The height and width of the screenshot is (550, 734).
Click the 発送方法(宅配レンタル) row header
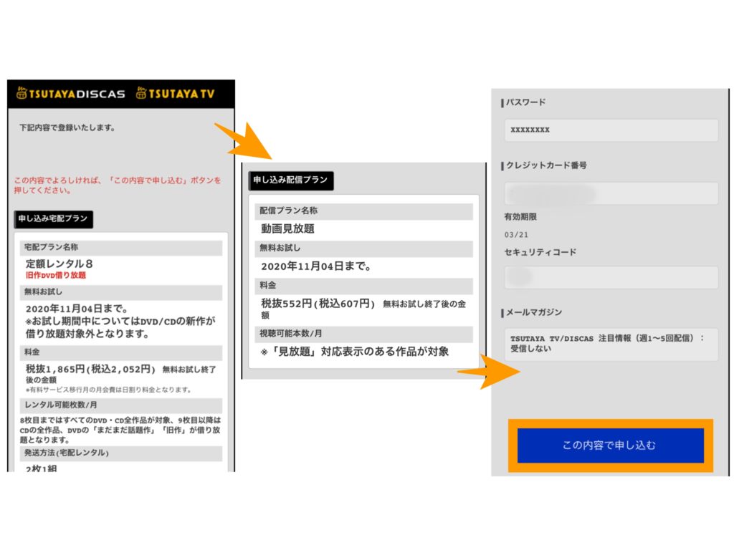tap(120, 453)
